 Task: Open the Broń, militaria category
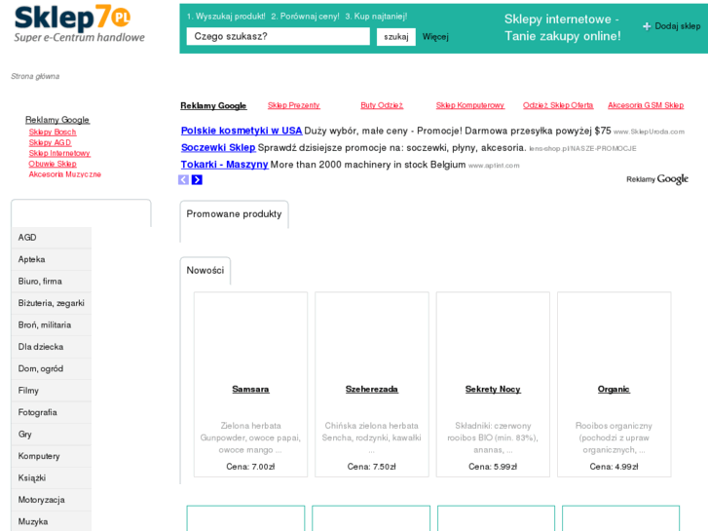(51, 324)
